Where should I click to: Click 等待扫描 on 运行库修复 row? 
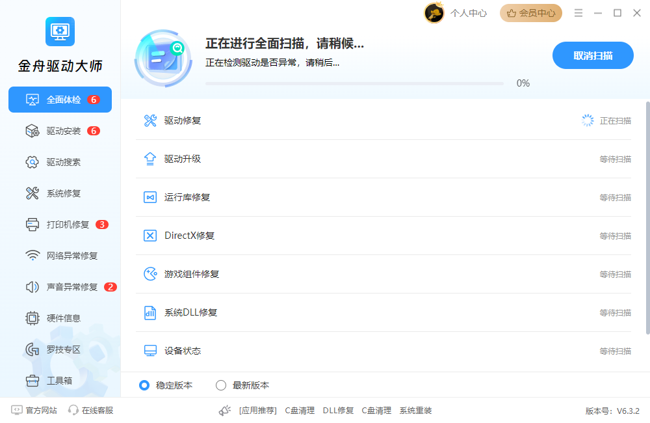coord(615,198)
